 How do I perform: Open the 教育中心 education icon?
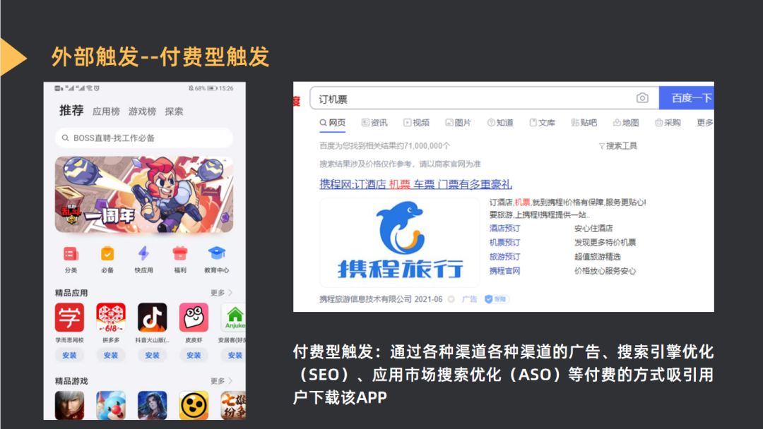click(x=217, y=253)
